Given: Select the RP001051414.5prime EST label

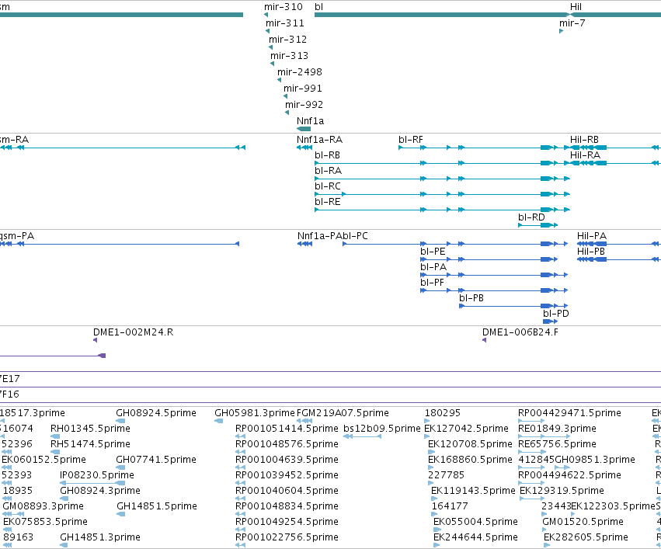Looking at the screenshot, I should click(x=287, y=429).
